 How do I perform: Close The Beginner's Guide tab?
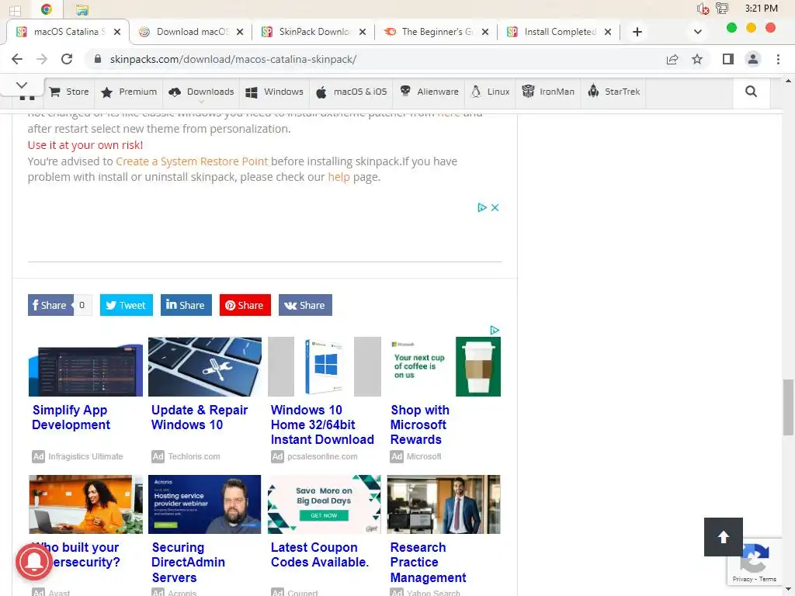point(485,32)
